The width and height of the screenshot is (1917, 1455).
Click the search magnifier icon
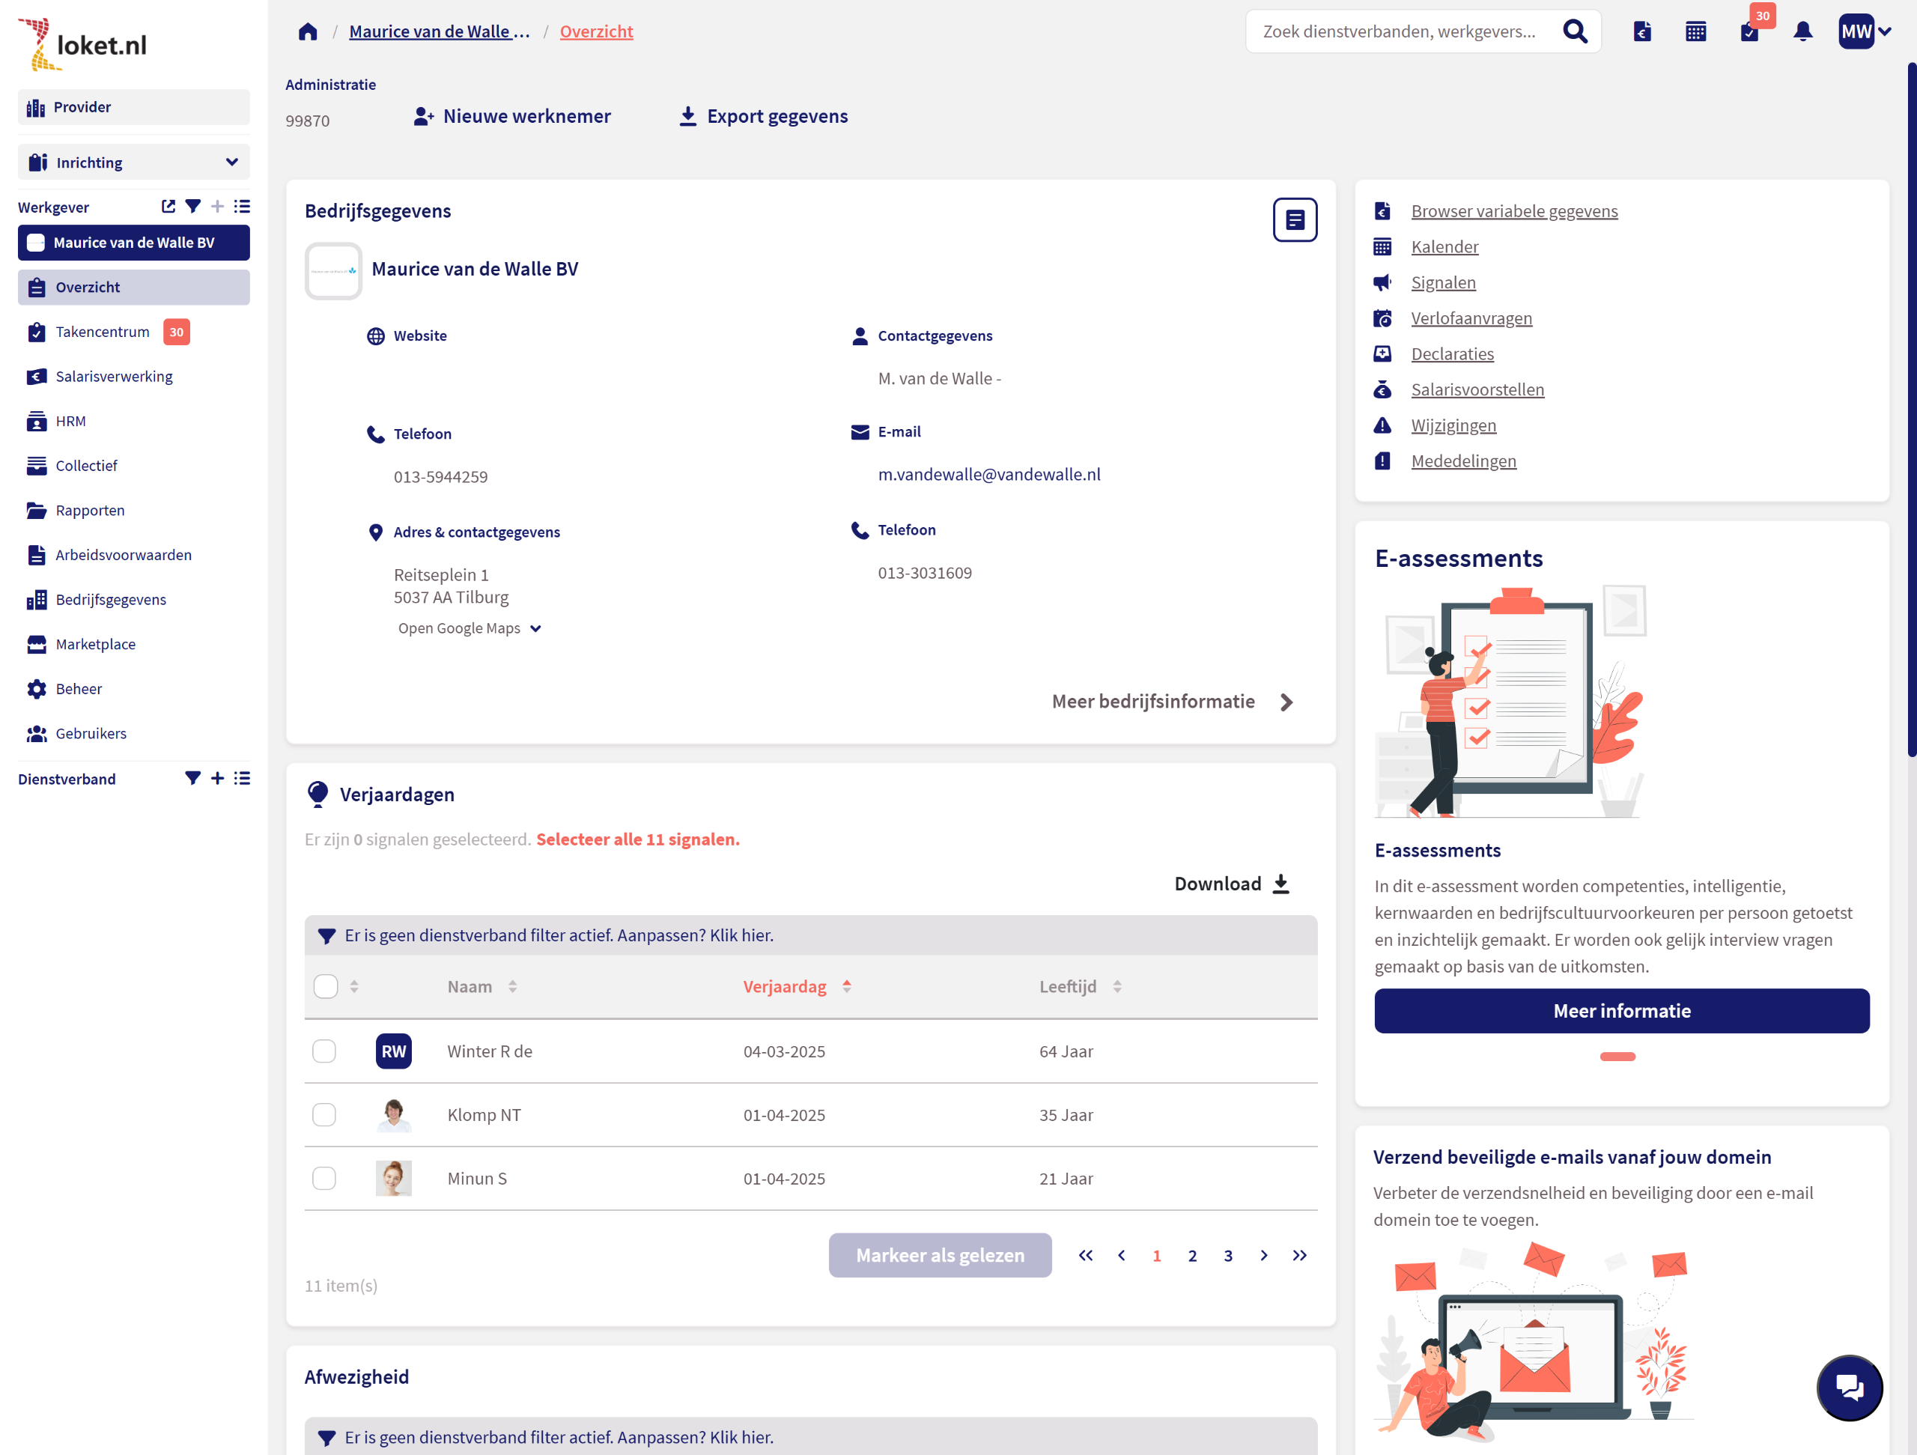click(x=1574, y=32)
